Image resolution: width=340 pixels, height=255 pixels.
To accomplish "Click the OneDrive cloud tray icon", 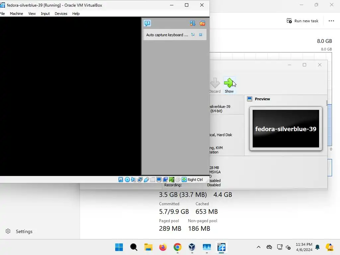I will pyautogui.click(x=269, y=247).
